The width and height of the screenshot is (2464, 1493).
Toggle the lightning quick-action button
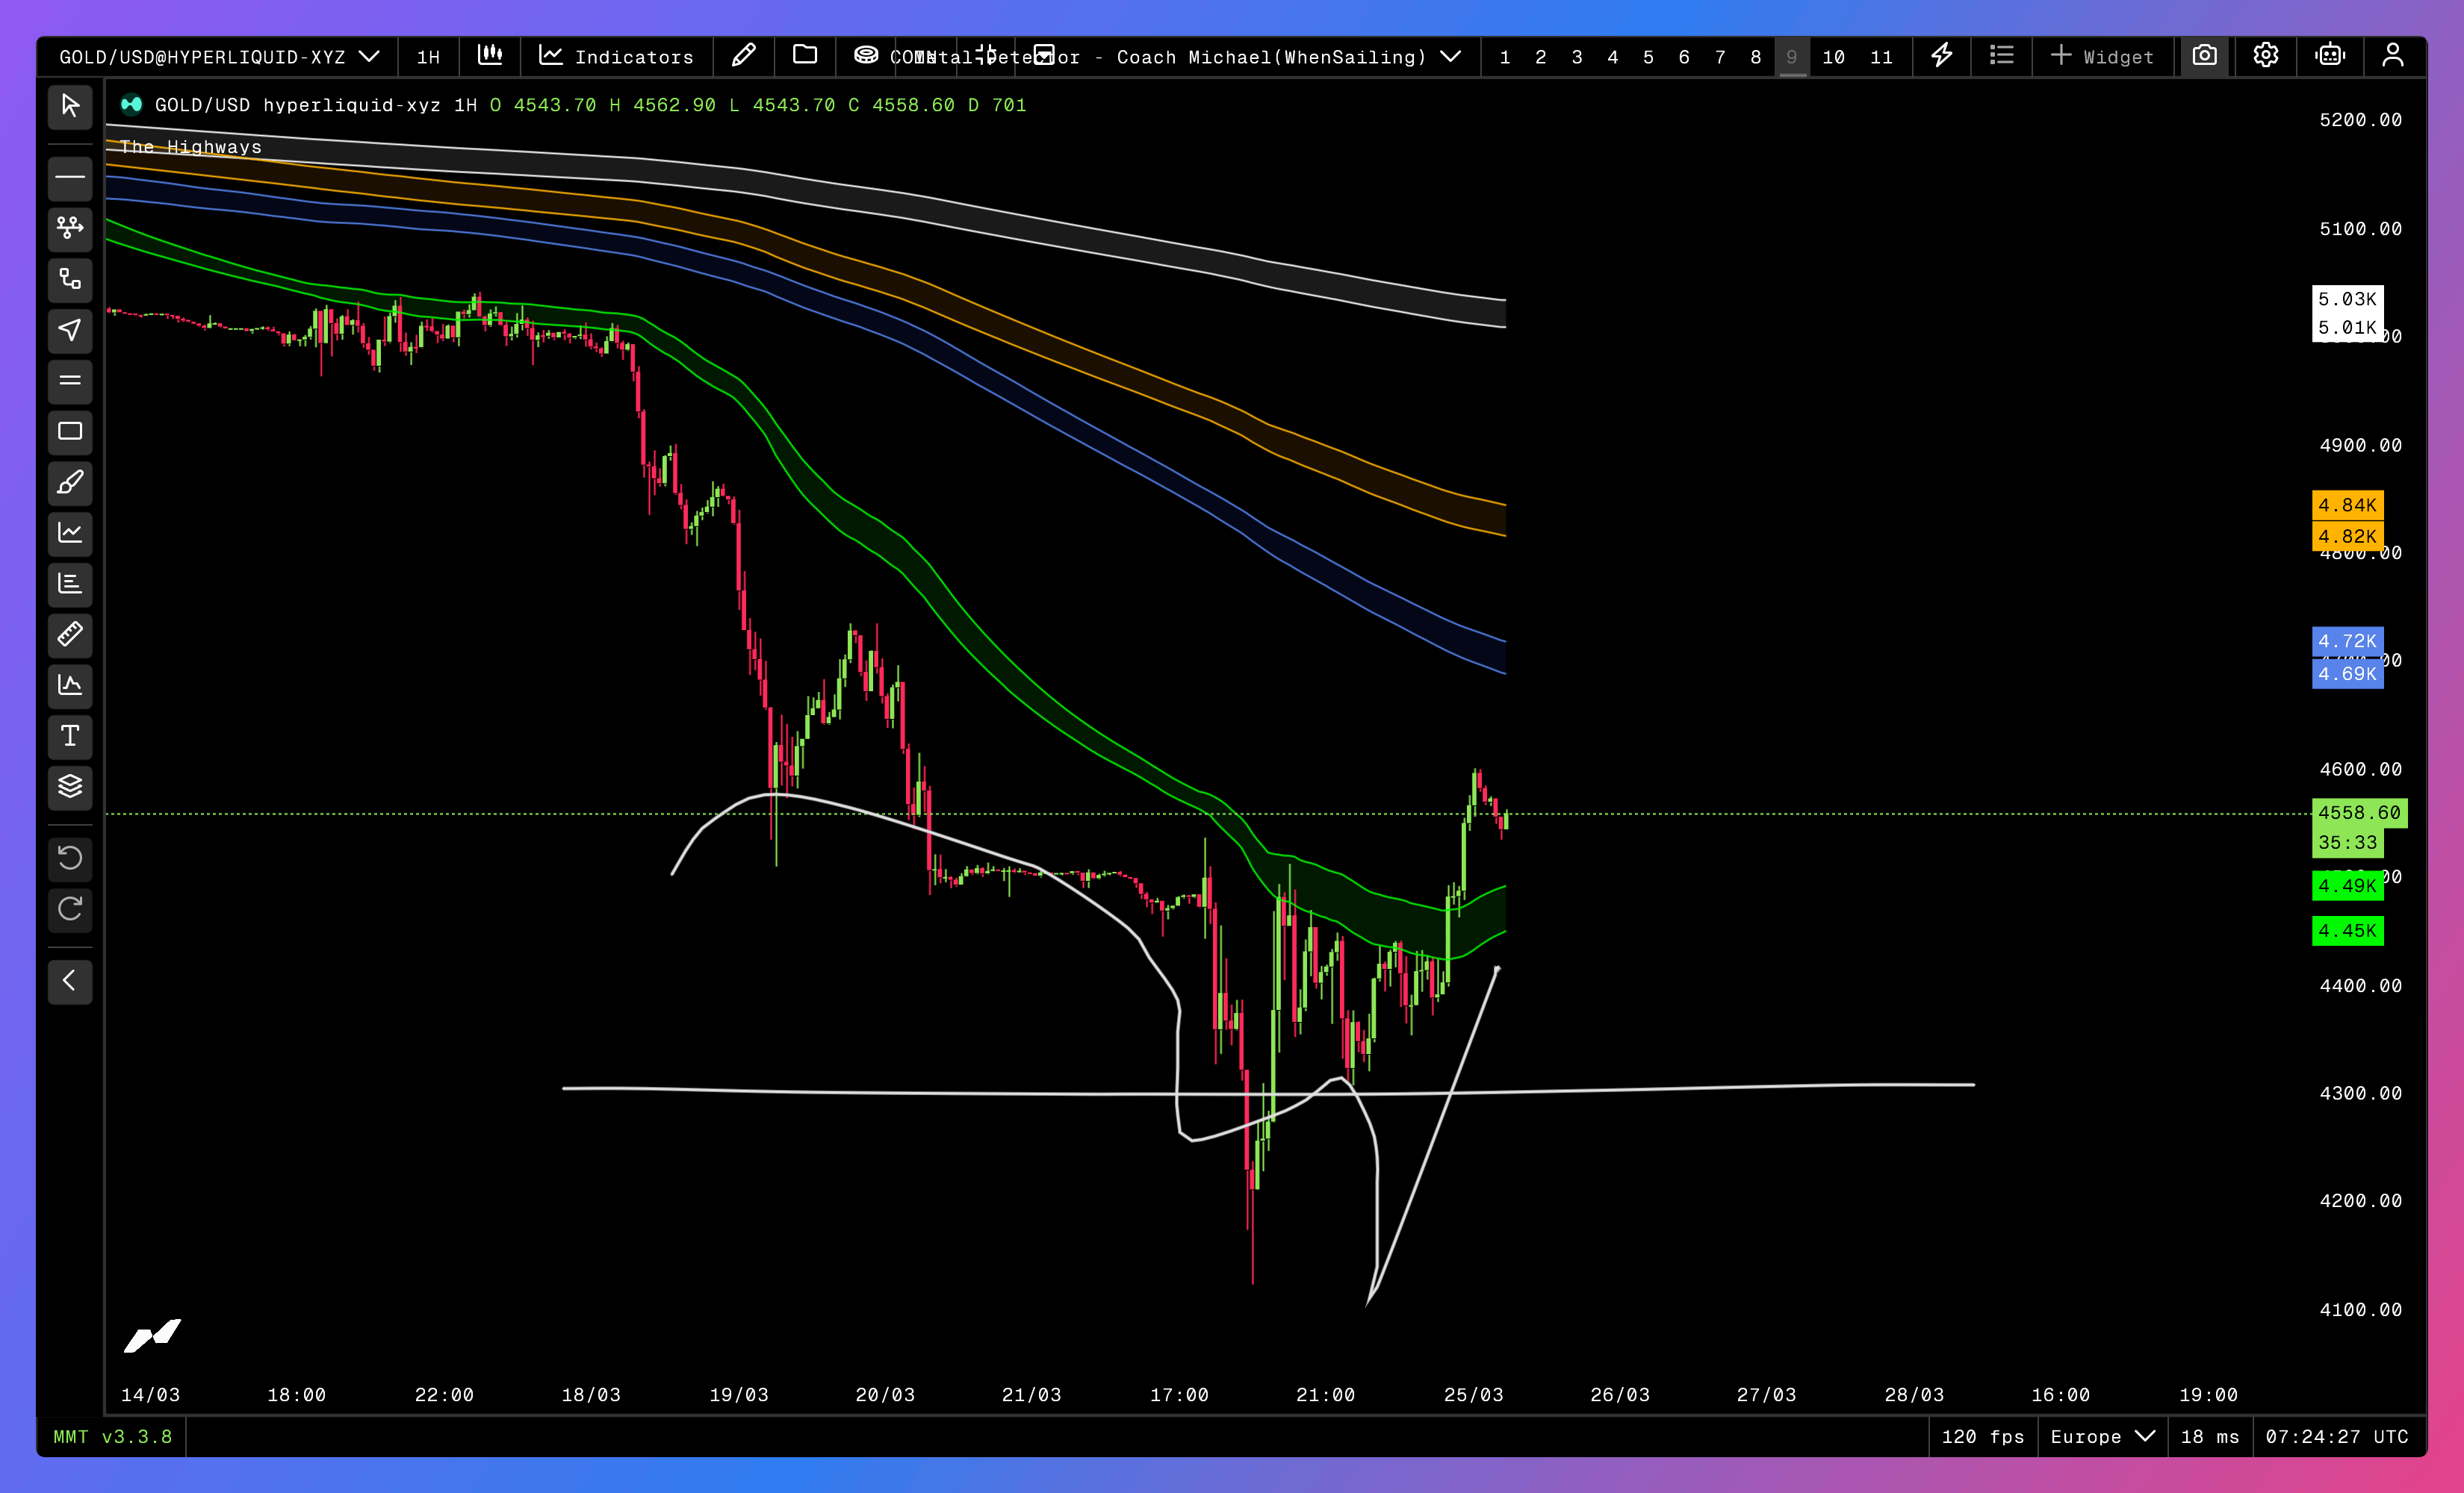1941,56
